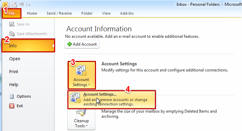Click the red Exit icon

[x=12, y=106]
